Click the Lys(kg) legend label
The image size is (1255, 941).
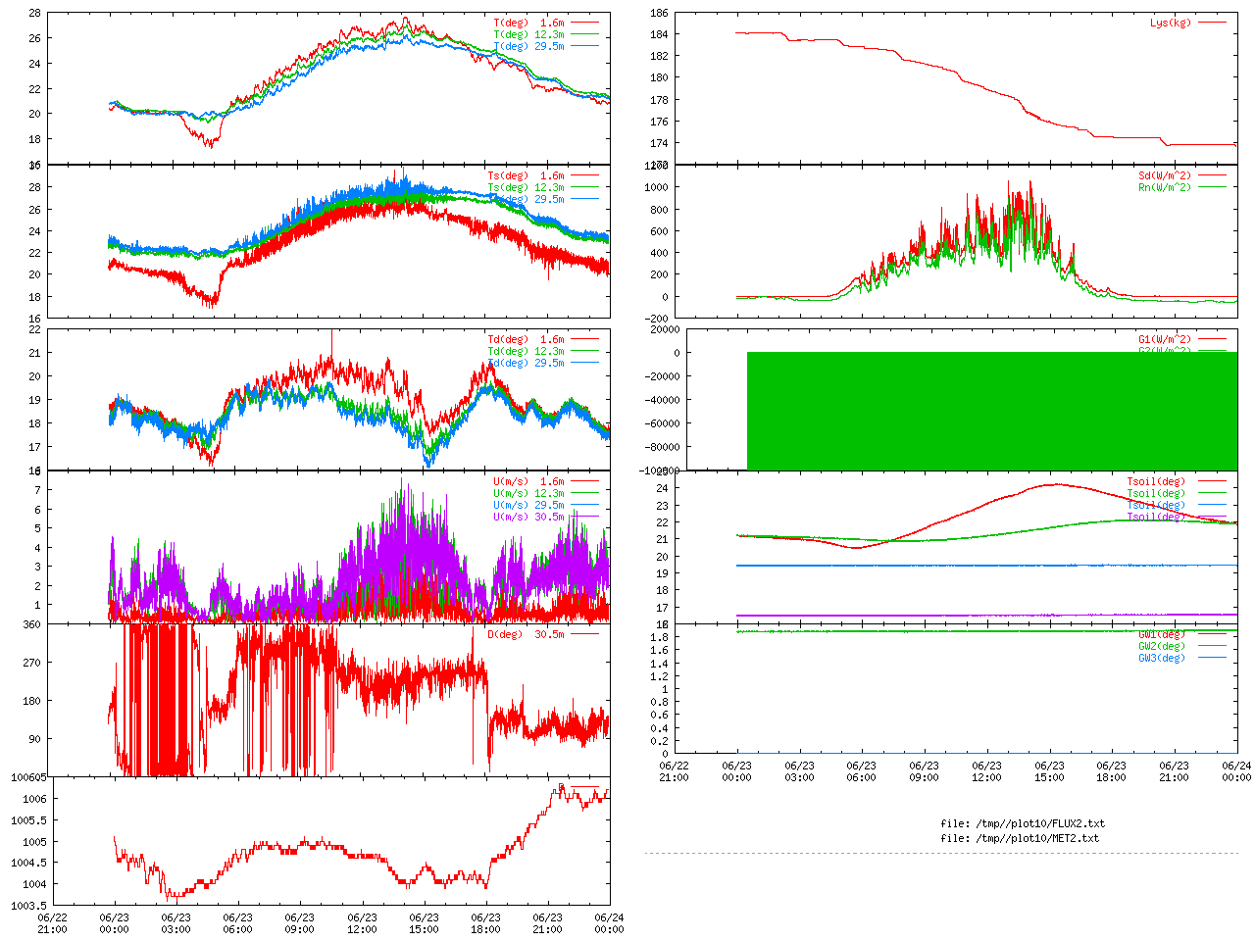[x=1170, y=23]
